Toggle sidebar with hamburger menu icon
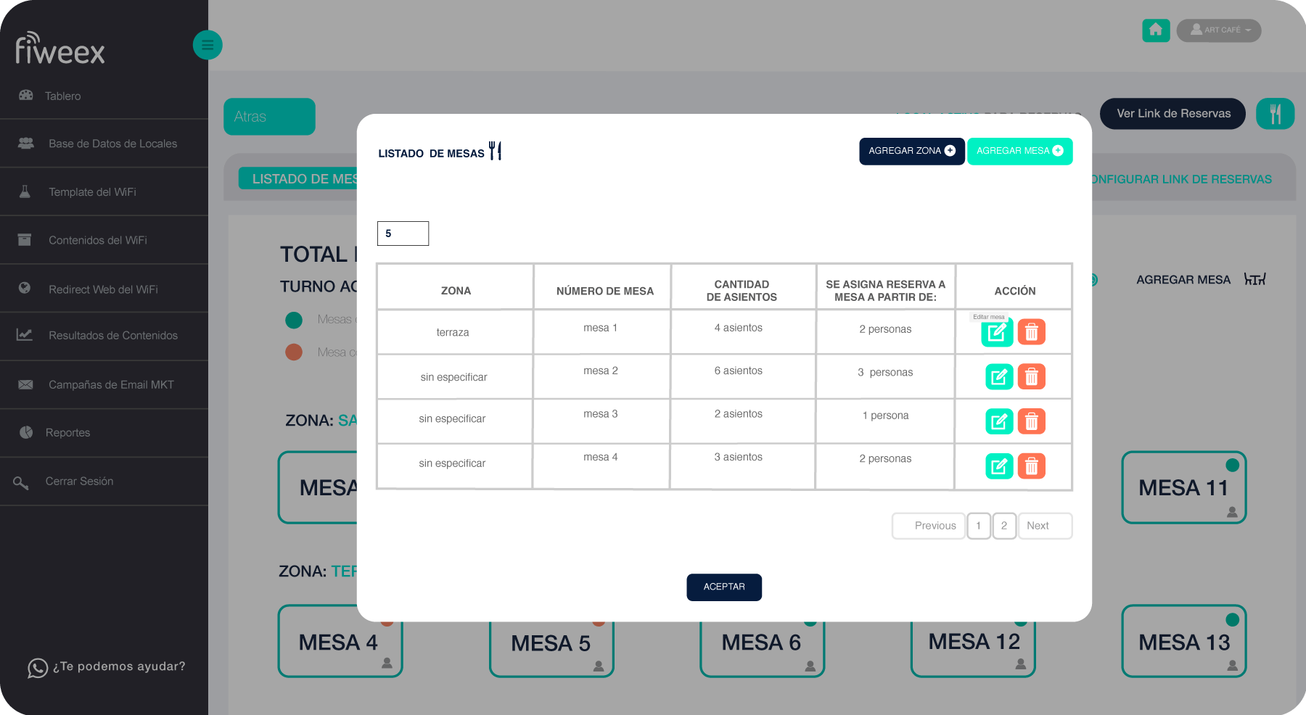1306x715 pixels. click(x=208, y=46)
